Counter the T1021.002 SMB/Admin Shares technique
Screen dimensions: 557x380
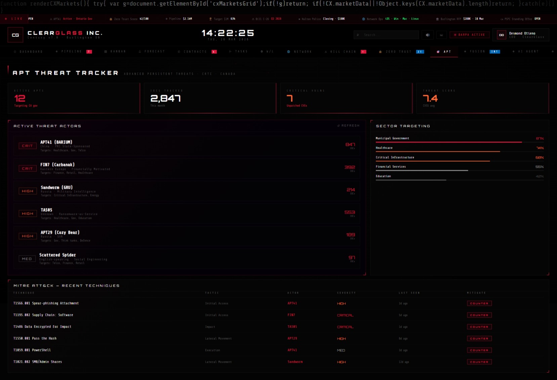click(x=479, y=362)
